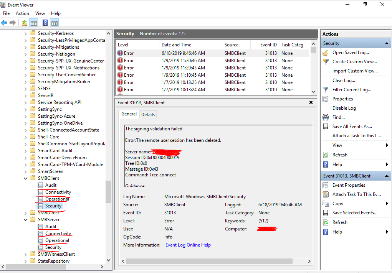Select the General tab

[x=129, y=114]
